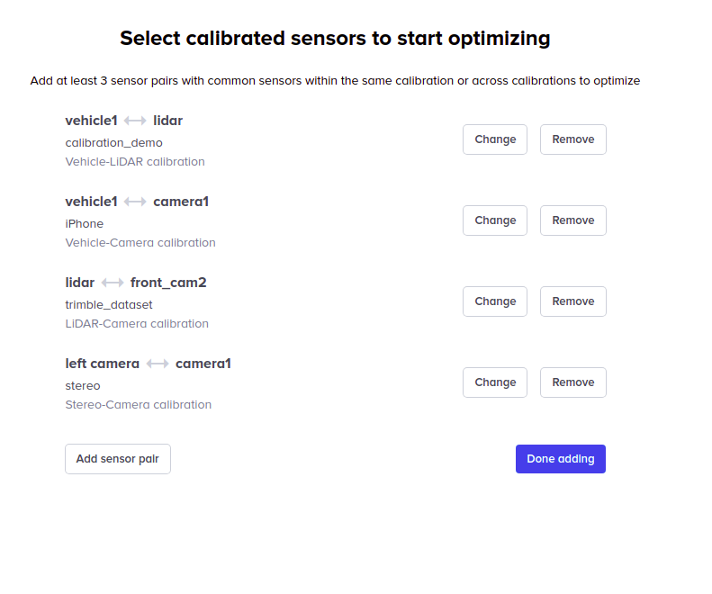The width and height of the screenshot is (712, 594).
Task: Remove the vehicle1–lidar sensor pair
Action: coord(572,139)
